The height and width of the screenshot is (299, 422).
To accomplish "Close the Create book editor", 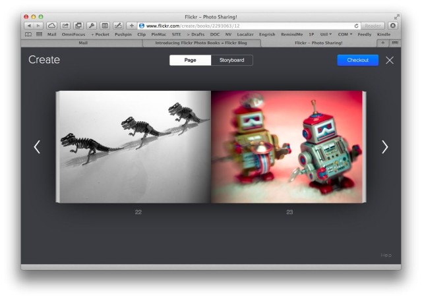I will [x=390, y=61].
